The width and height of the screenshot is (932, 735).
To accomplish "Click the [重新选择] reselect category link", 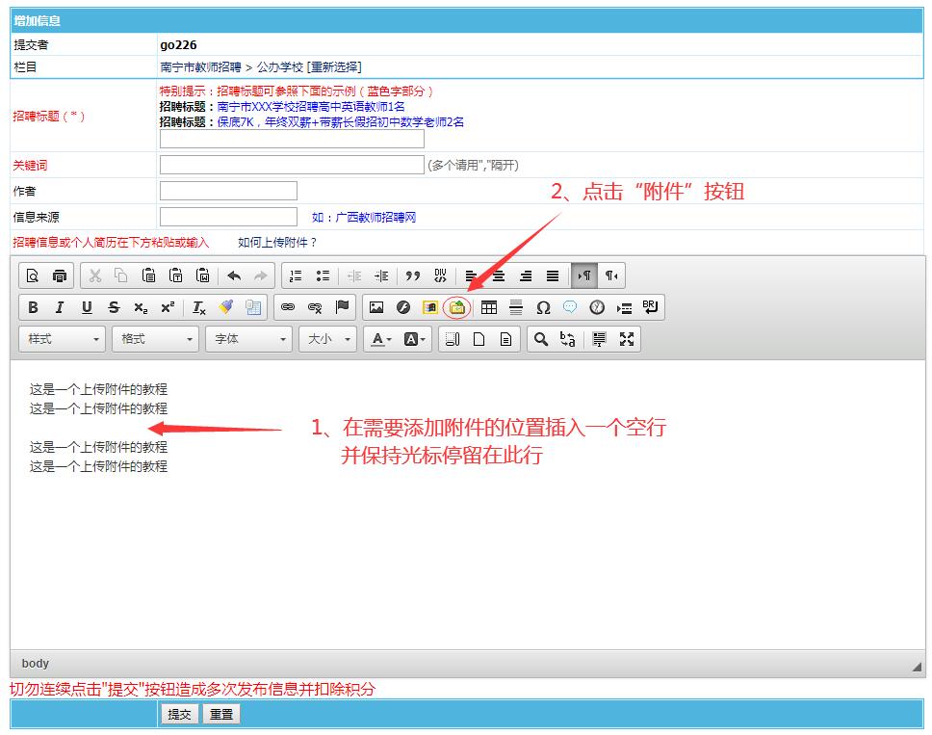I will tap(334, 67).
